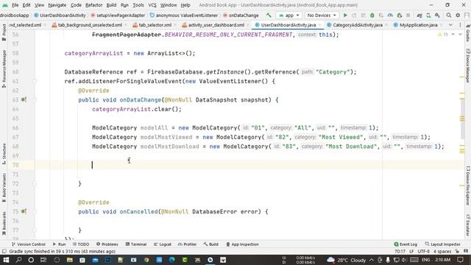Click the LF line separator indicator
Screen dimensions: 471x265
pyautogui.click(x=411, y=252)
